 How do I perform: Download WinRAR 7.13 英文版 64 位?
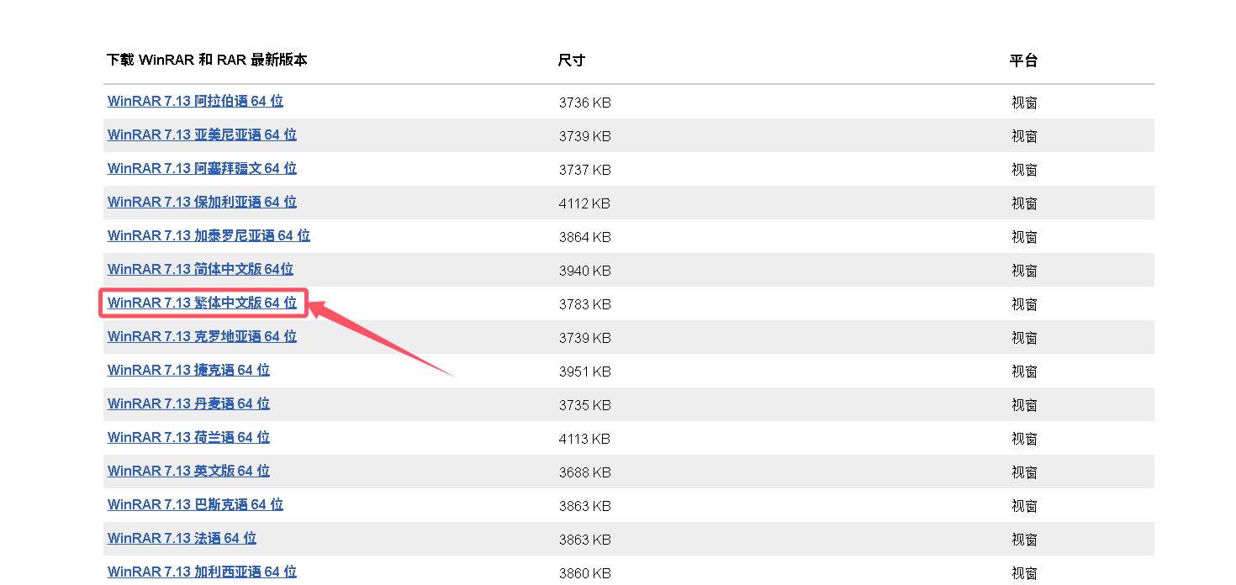point(188,471)
